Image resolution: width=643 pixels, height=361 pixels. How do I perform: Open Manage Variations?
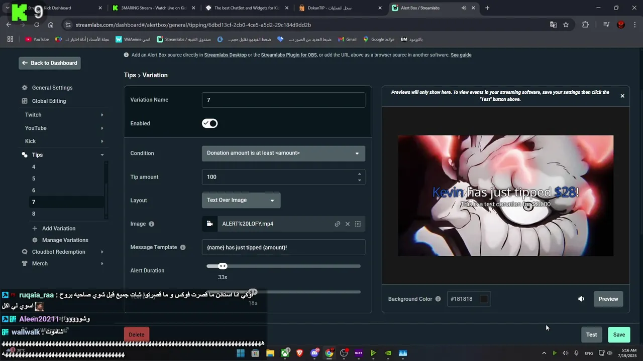click(x=60, y=240)
